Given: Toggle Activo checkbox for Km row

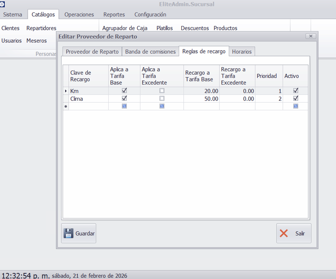Looking at the screenshot, I should (x=295, y=91).
